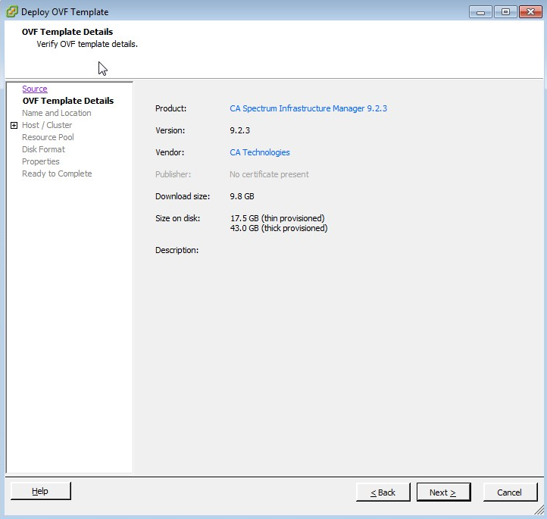Click the Product label

point(171,108)
